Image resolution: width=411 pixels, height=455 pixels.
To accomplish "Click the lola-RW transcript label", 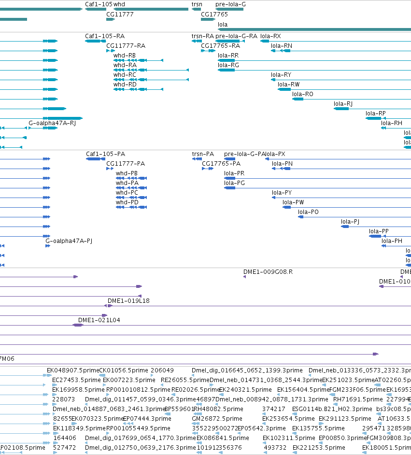I will (289, 84).
